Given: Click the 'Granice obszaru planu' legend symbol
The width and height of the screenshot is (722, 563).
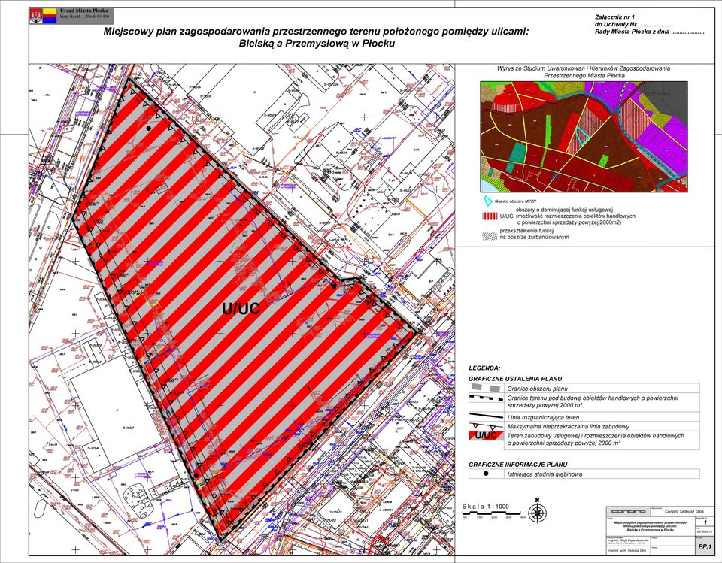Looking at the screenshot, I should point(485,388).
